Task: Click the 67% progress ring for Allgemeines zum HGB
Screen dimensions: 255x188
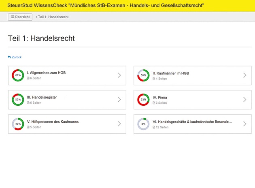Action: pos(18,75)
